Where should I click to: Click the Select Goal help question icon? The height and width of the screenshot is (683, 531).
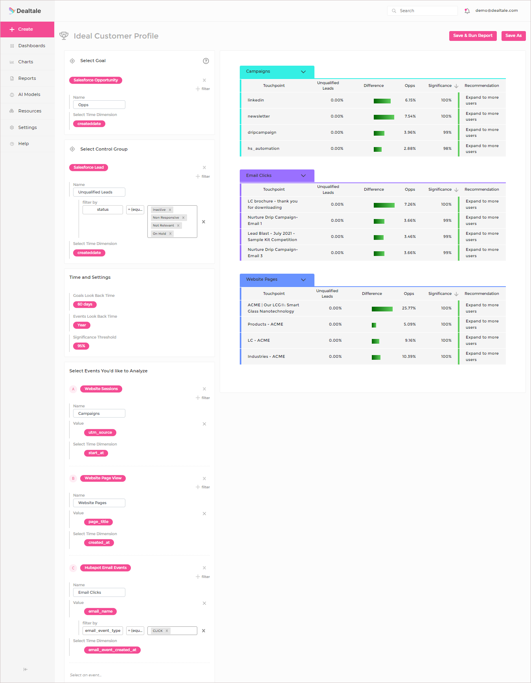(206, 61)
